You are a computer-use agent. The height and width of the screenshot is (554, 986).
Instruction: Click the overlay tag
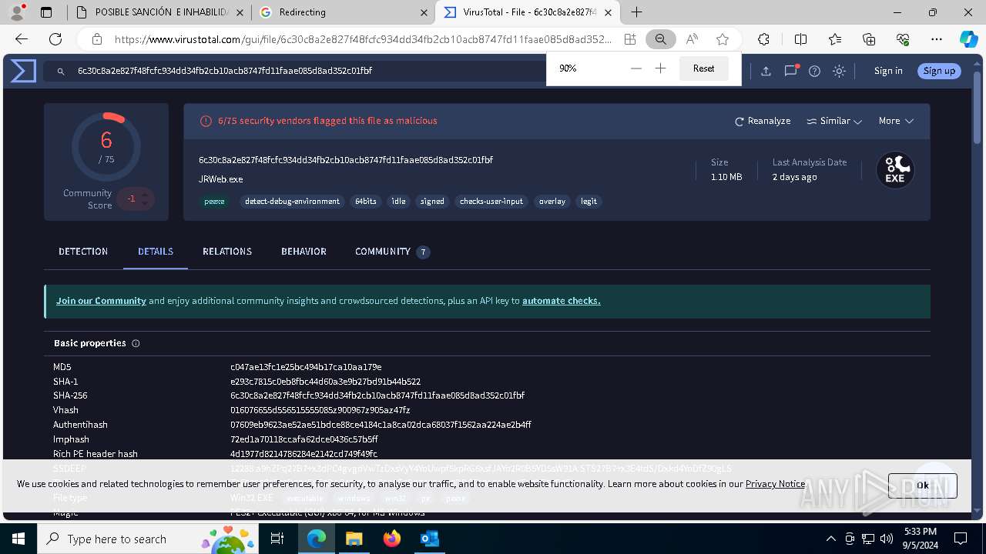coord(552,202)
